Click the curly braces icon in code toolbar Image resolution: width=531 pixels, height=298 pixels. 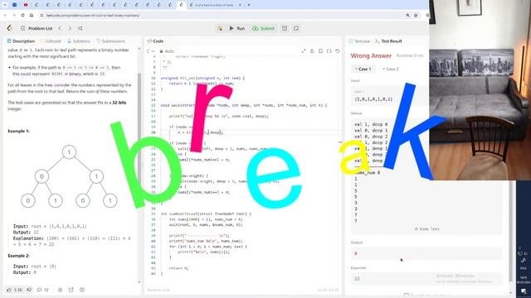(329, 51)
